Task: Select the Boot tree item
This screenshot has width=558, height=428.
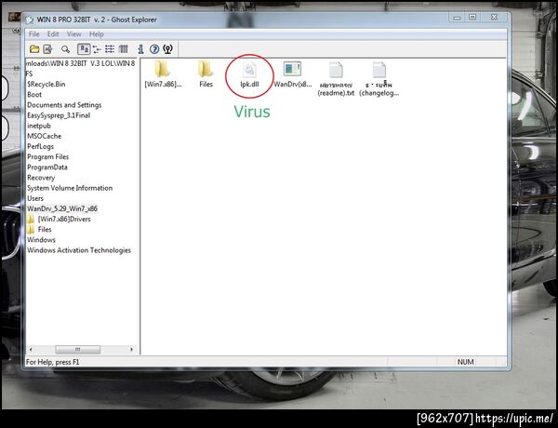Action: click(34, 94)
